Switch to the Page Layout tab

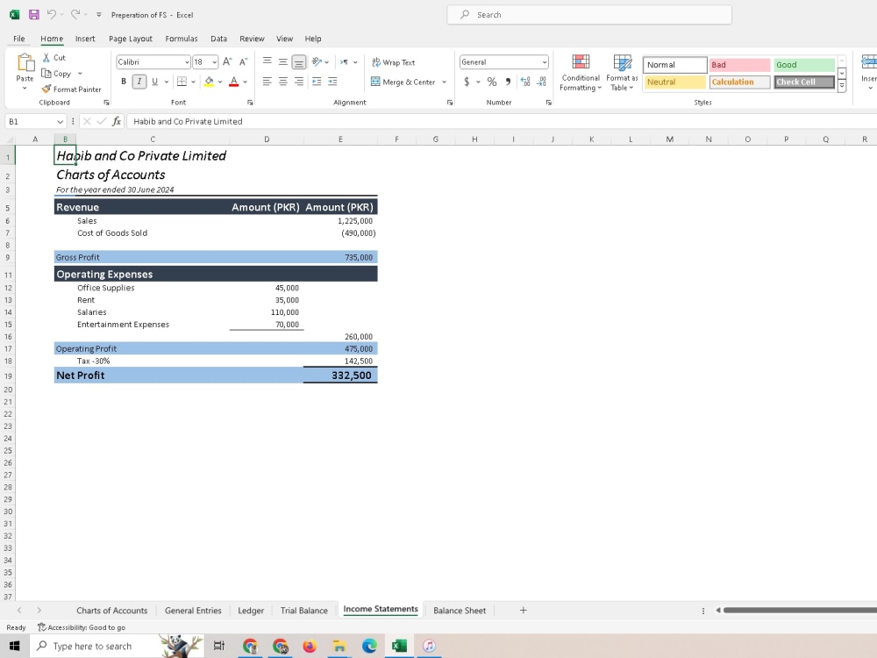click(x=131, y=39)
